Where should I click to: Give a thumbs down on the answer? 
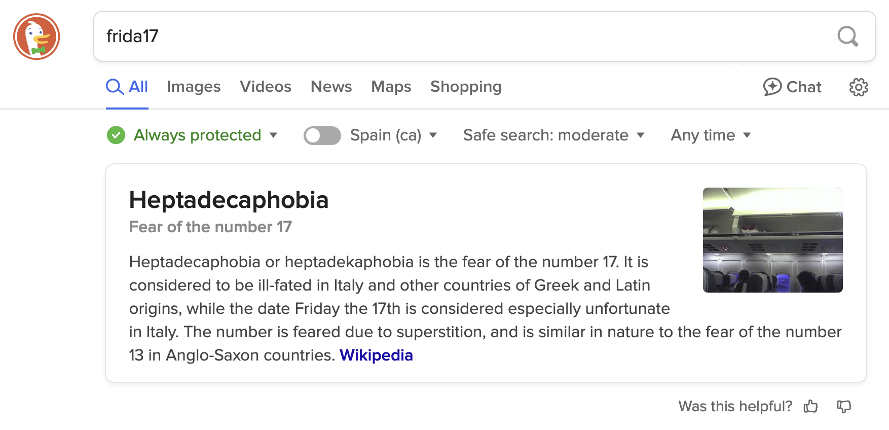844,406
